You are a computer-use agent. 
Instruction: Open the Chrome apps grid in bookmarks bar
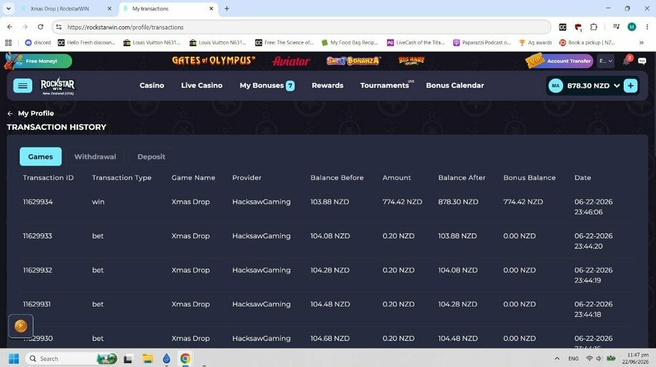pos(9,43)
